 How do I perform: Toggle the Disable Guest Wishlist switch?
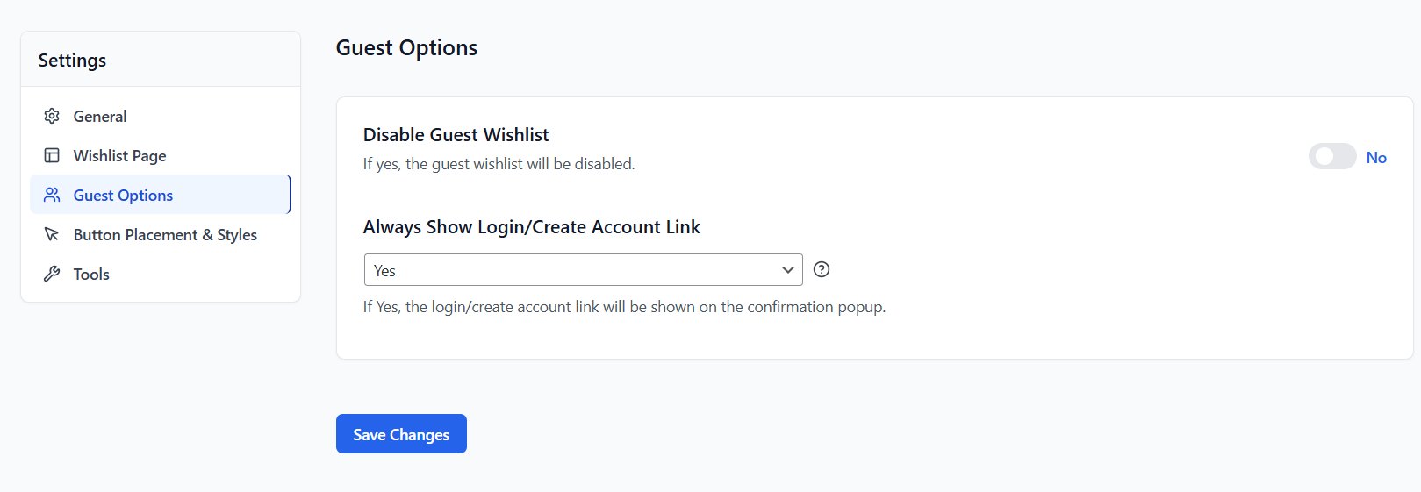point(1331,157)
